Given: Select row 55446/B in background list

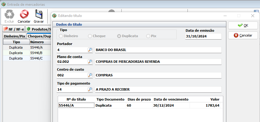Looking at the screenshot, I should coord(27,53).
